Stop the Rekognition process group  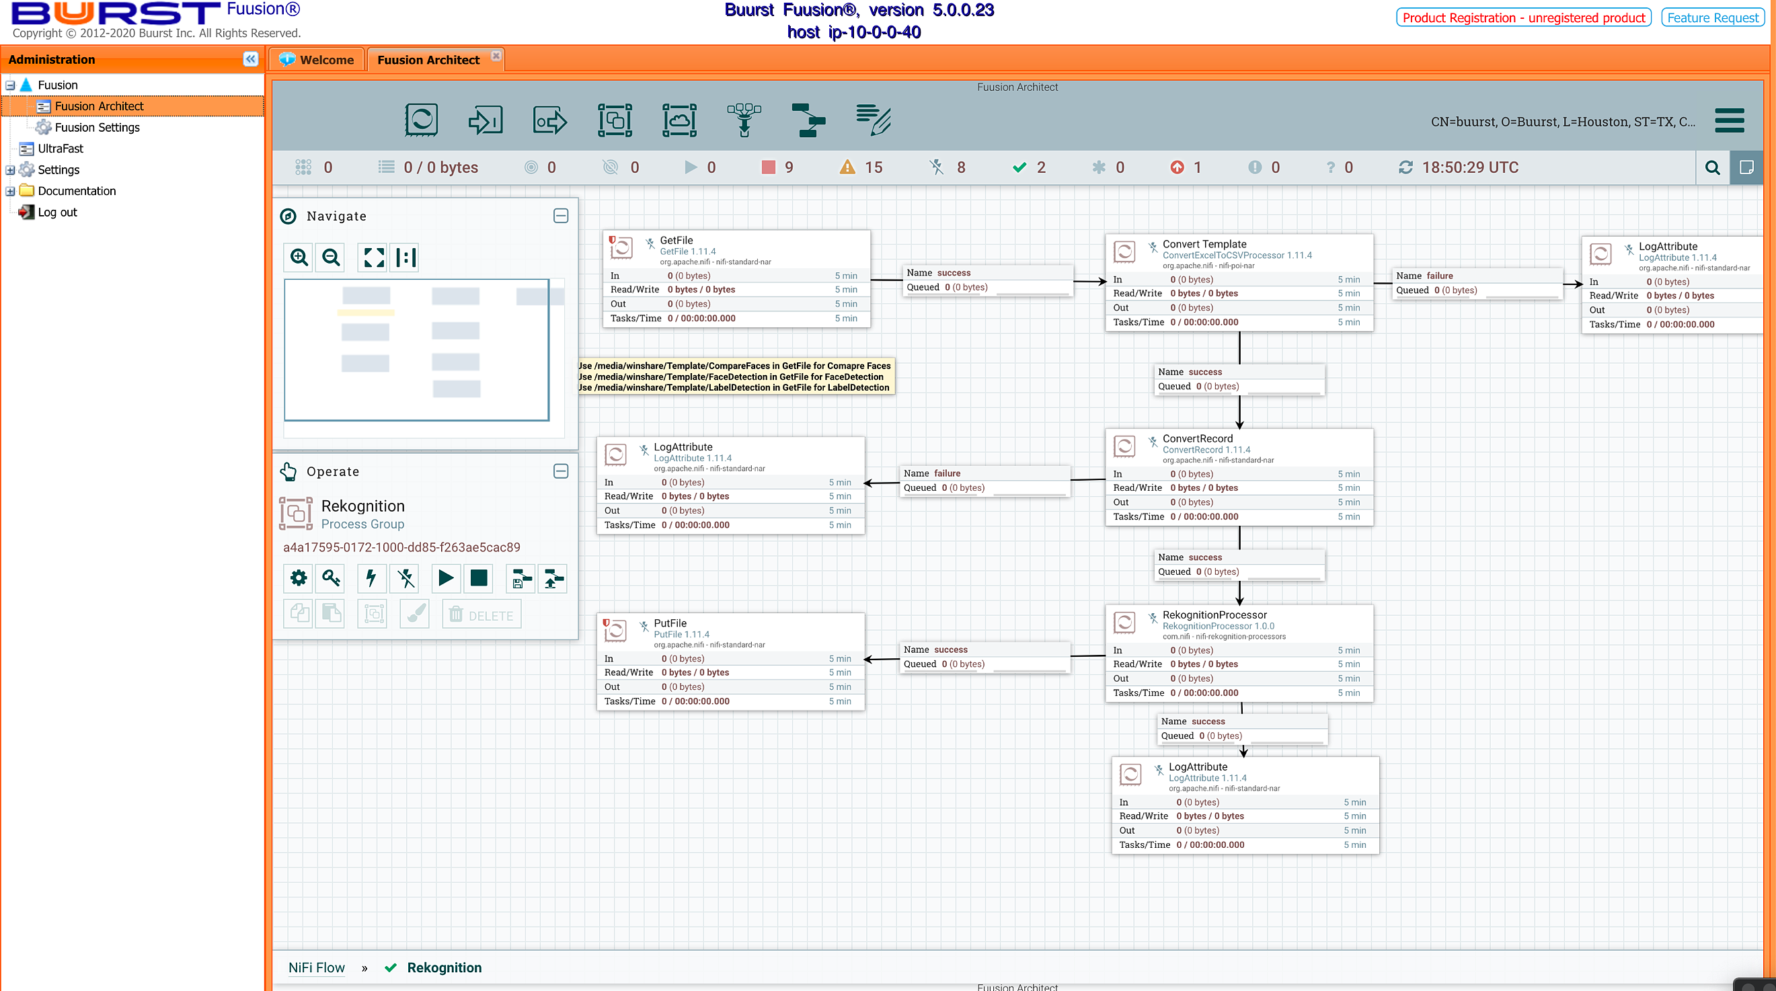(x=479, y=578)
